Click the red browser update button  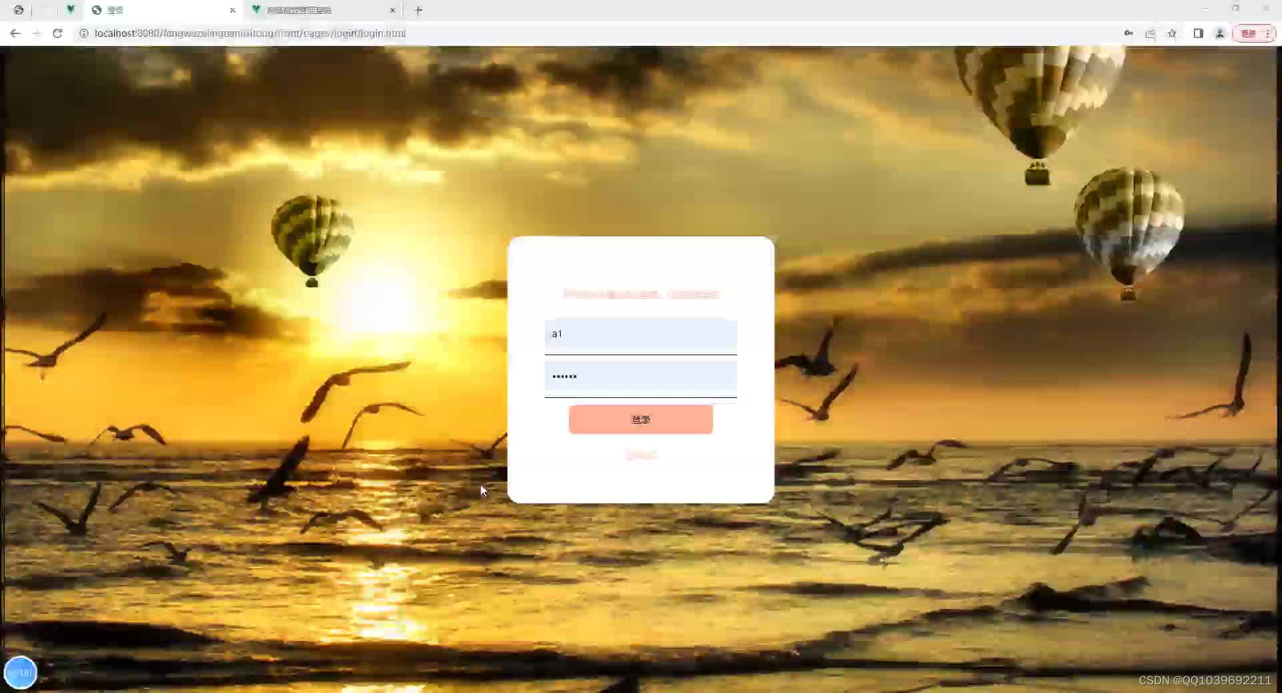pos(1253,33)
